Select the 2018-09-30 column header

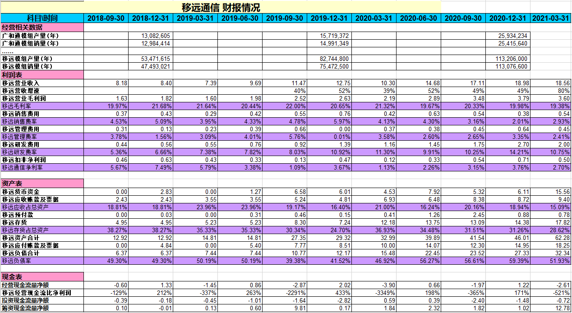(x=106, y=18)
